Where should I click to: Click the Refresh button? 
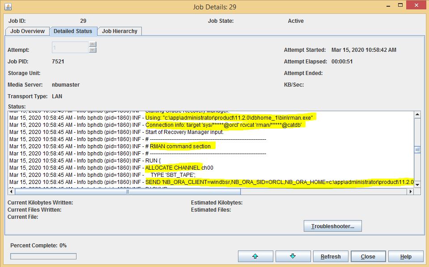point(331,256)
